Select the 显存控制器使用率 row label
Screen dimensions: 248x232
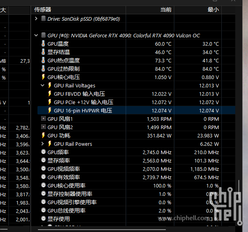pos(70,194)
